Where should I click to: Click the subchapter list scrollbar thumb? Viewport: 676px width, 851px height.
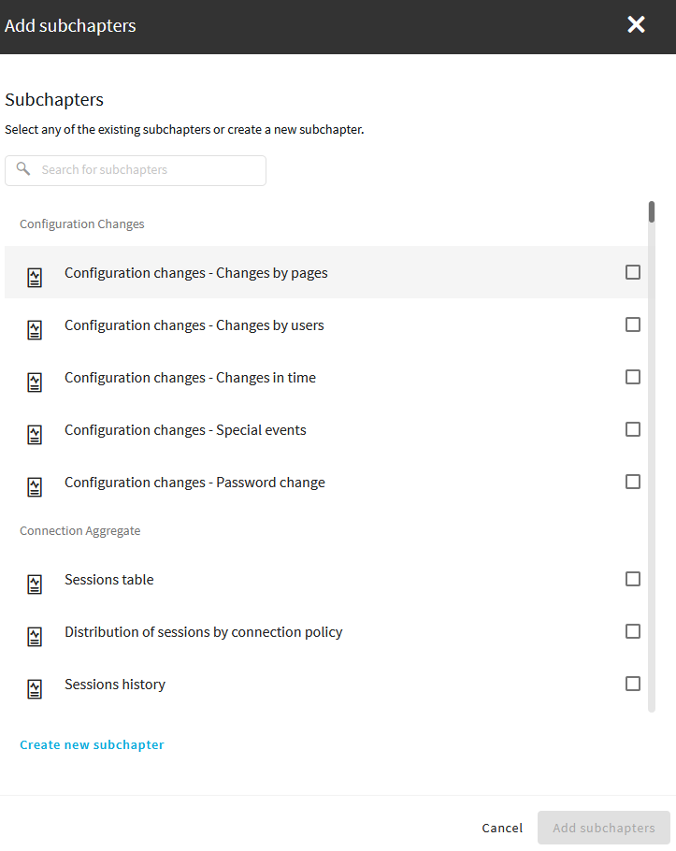tap(652, 211)
